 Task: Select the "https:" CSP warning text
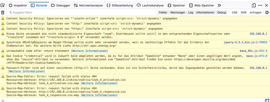click(84, 29)
